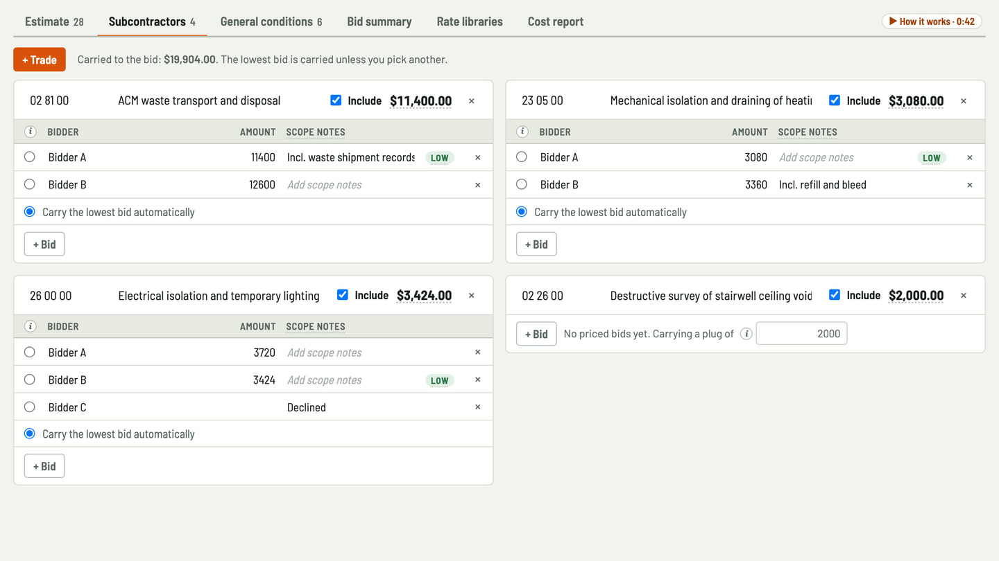Select Bidder A radio in Electrical isolation
Viewport: 999px width, 561px height.
pos(29,352)
